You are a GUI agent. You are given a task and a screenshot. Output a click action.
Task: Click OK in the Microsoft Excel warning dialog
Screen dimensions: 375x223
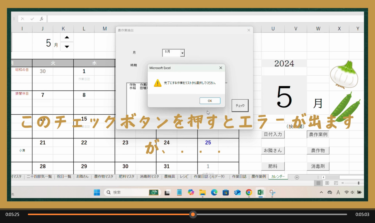(x=210, y=101)
